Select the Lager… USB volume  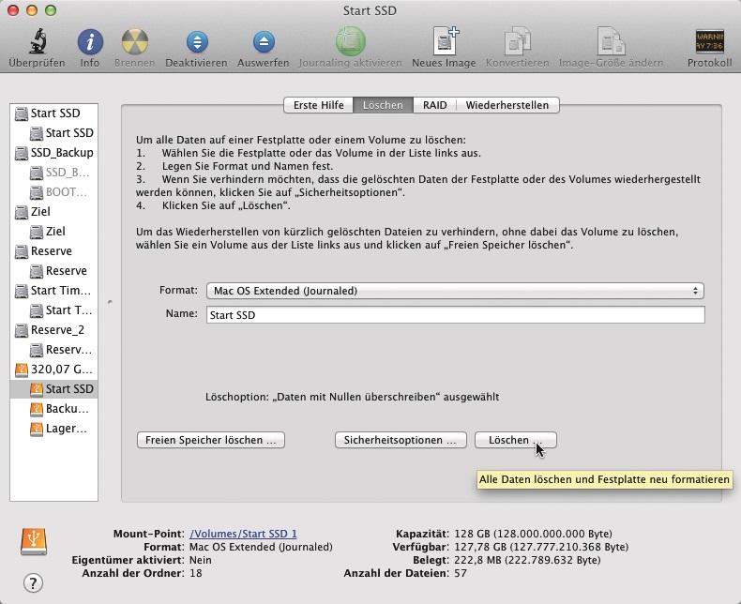pos(53,429)
